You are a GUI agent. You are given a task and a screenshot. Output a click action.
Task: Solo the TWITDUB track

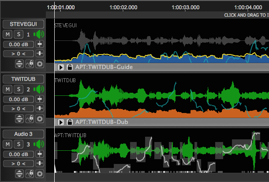[x=18, y=89]
